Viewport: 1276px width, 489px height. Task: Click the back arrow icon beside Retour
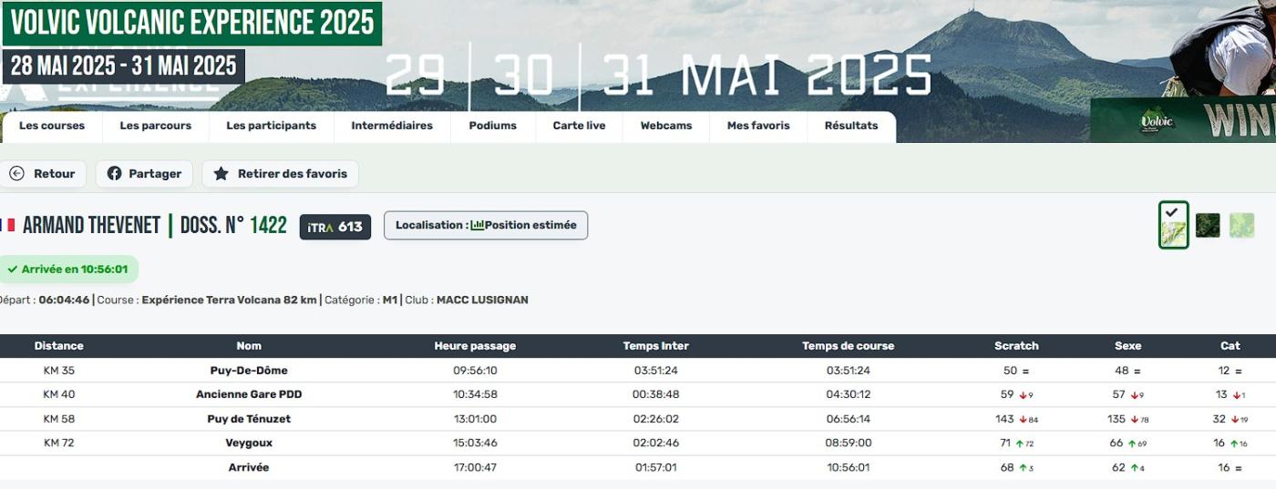pyautogui.click(x=16, y=174)
